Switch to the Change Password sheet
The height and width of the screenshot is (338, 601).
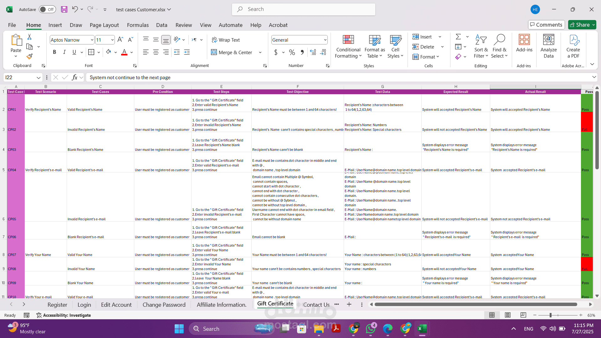[x=164, y=305]
